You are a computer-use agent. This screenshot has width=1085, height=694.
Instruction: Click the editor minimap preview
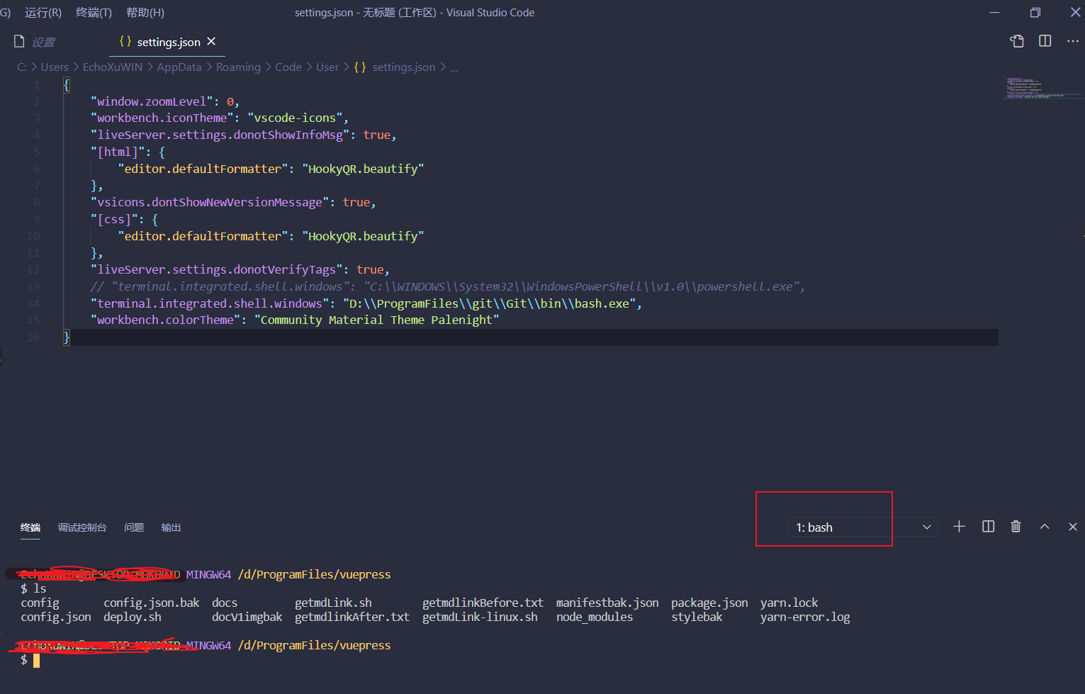[x=1042, y=88]
